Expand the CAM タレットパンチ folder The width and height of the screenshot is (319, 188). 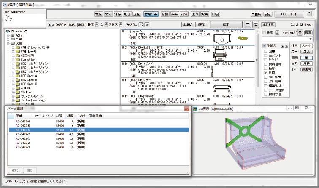coord(13,48)
